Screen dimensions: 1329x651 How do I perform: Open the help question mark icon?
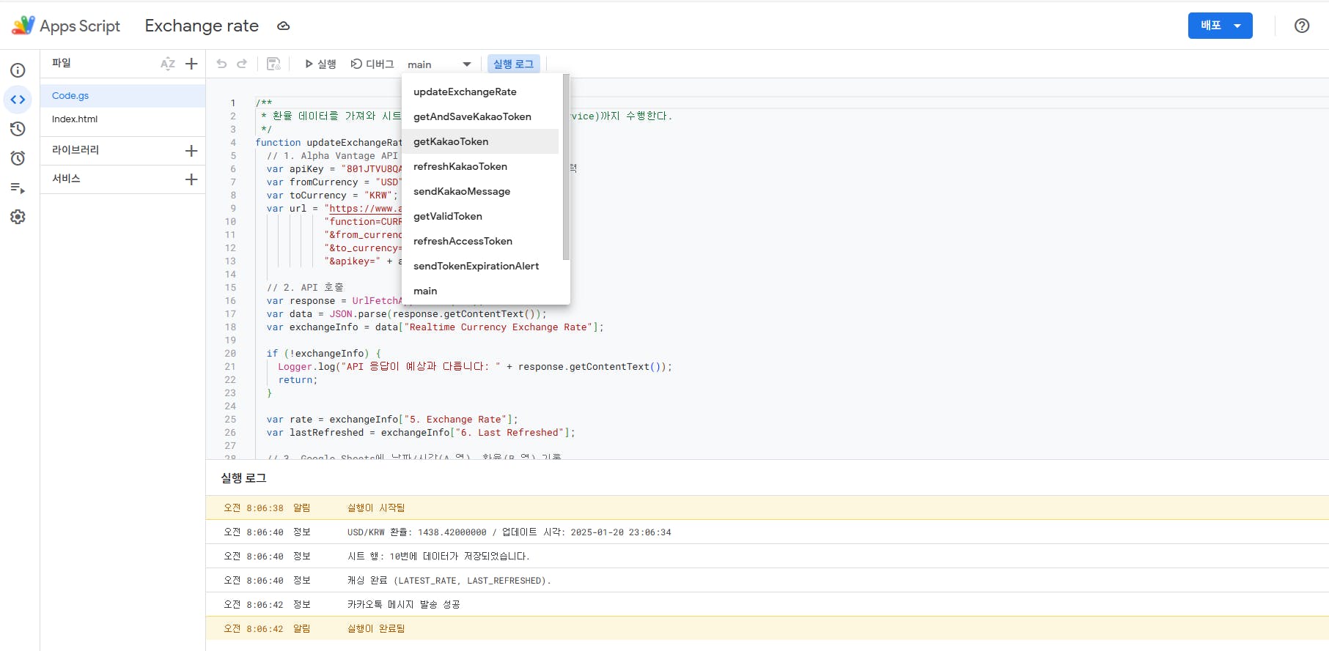click(1302, 26)
